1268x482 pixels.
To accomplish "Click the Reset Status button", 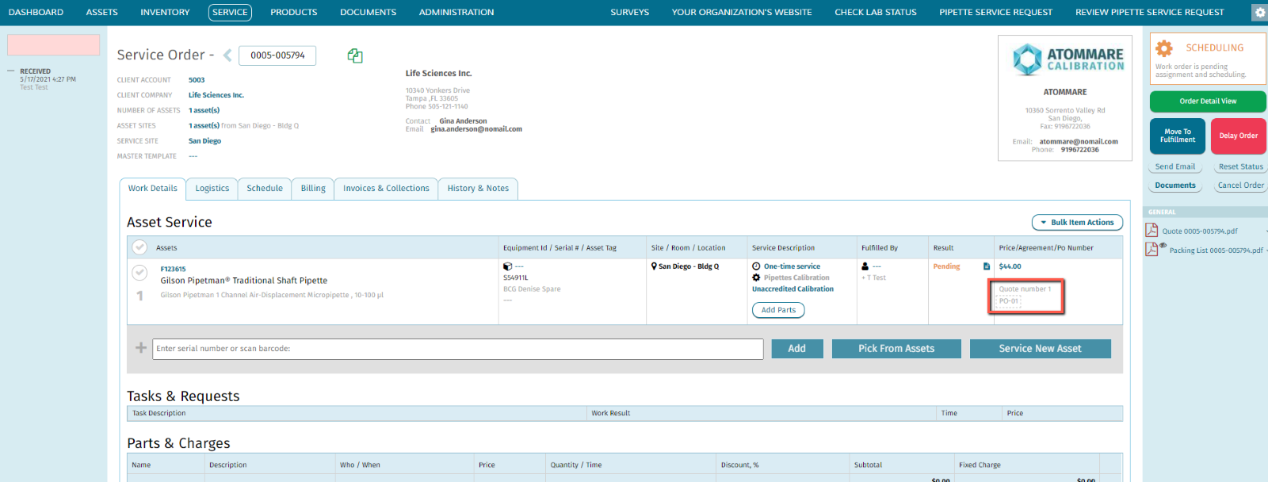I will click(x=1240, y=166).
